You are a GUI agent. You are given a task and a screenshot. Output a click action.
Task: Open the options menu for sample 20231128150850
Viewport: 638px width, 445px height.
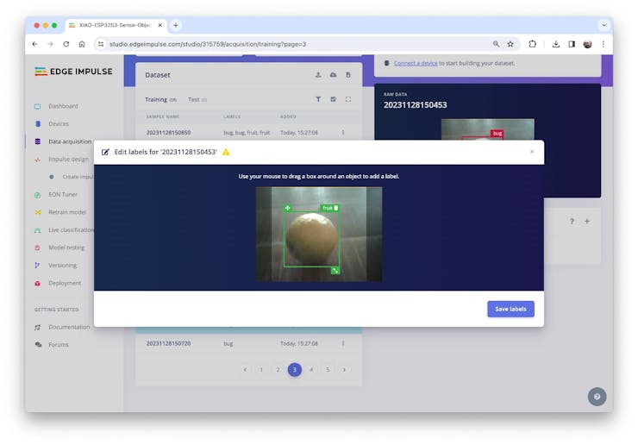(343, 132)
